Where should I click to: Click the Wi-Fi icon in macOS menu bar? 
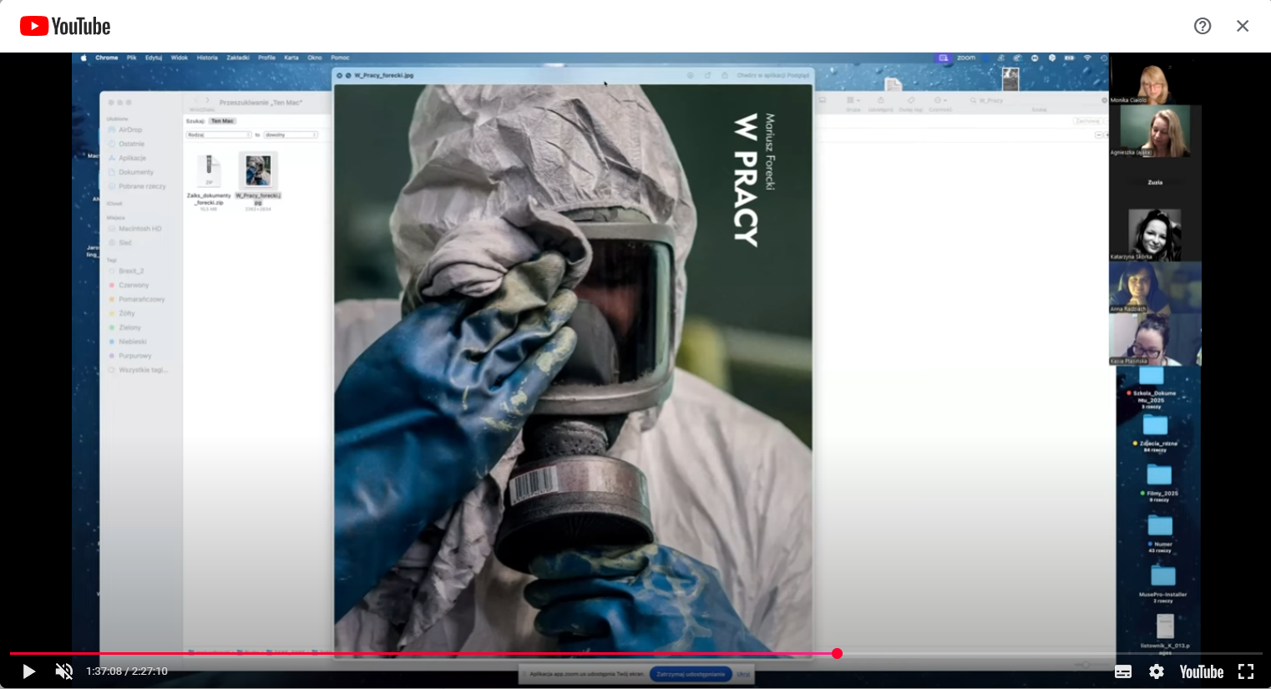click(x=1087, y=58)
